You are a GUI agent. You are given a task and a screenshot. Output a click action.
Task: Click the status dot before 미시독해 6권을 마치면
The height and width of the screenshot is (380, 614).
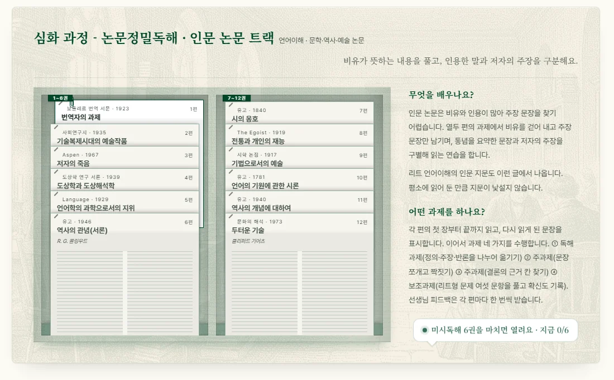pyautogui.click(x=424, y=330)
